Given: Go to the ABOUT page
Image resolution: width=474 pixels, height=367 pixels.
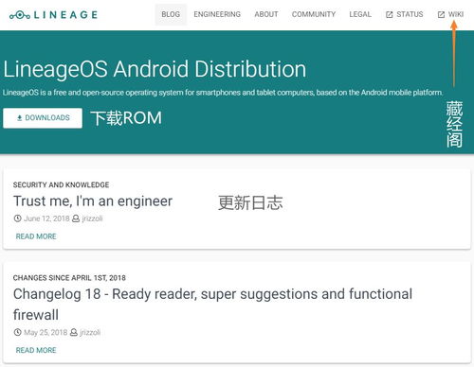Looking at the screenshot, I should pyautogui.click(x=266, y=14).
